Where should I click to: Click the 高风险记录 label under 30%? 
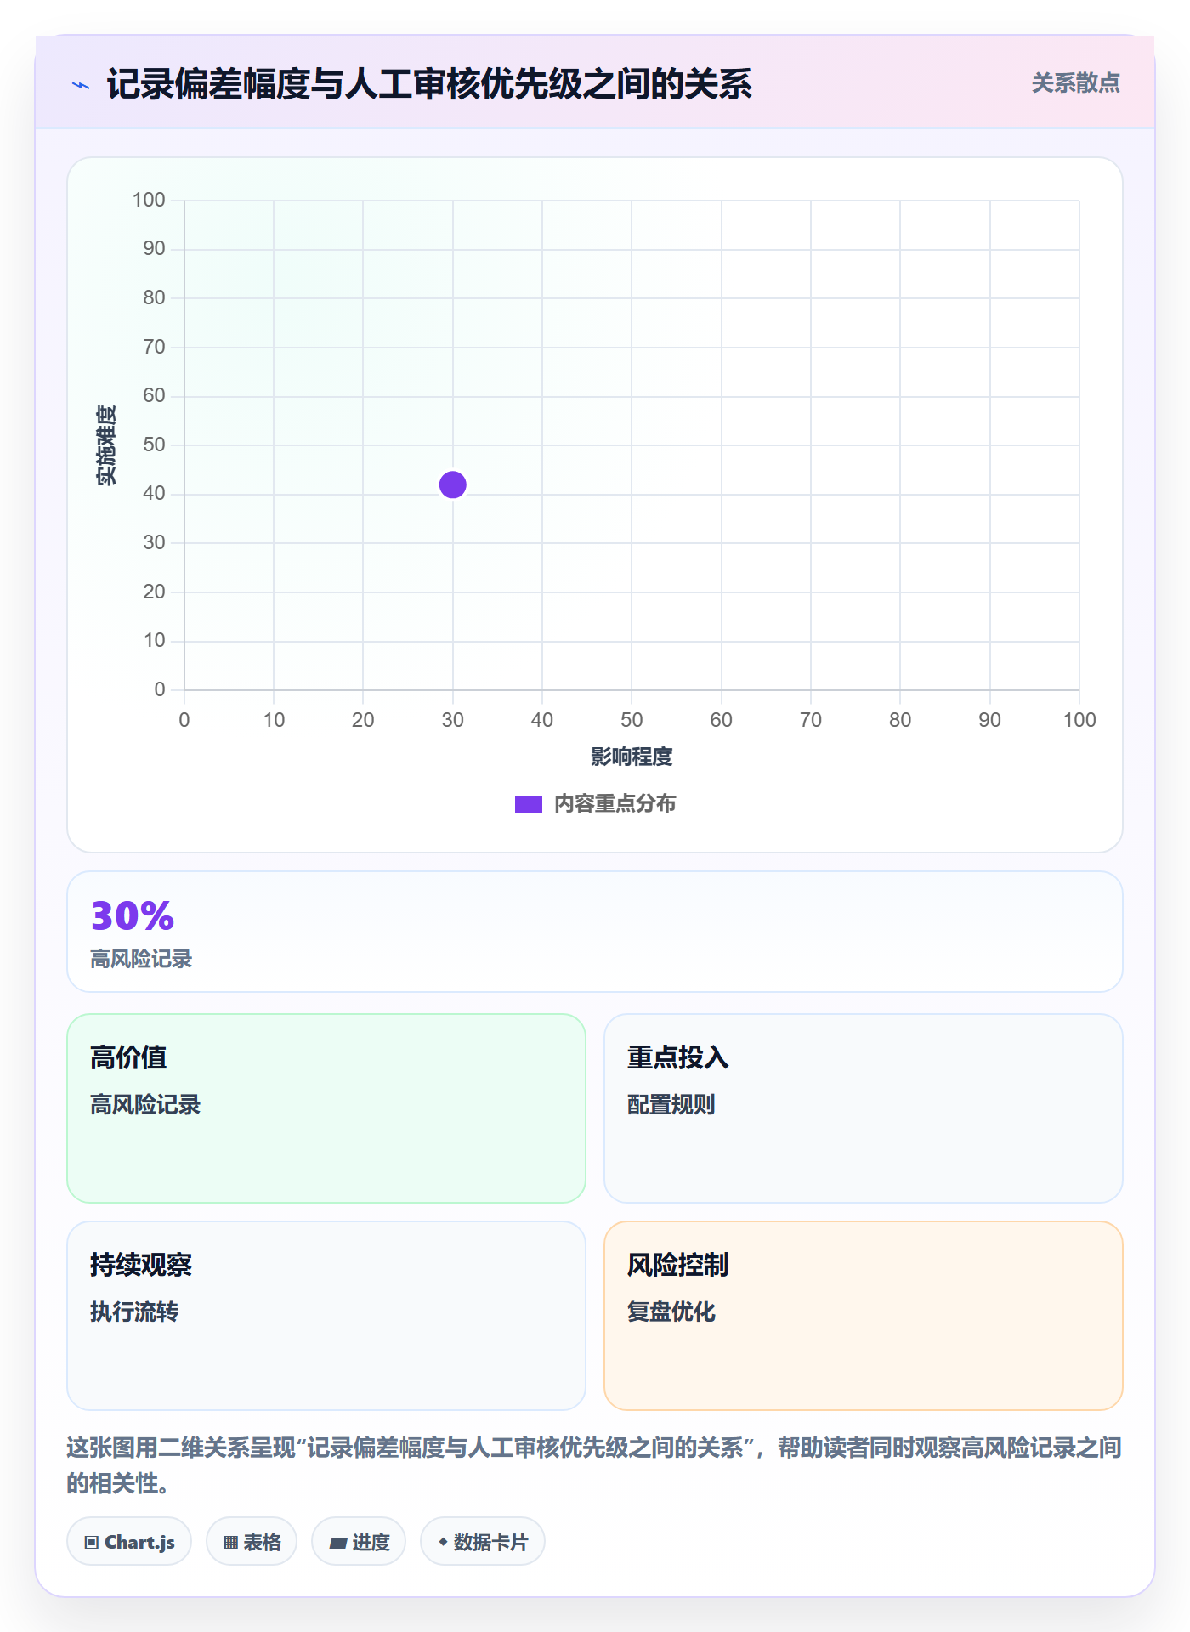[141, 959]
